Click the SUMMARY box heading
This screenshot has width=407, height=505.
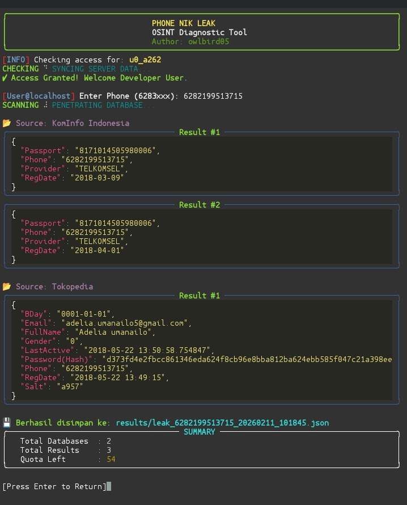[x=200, y=432]
